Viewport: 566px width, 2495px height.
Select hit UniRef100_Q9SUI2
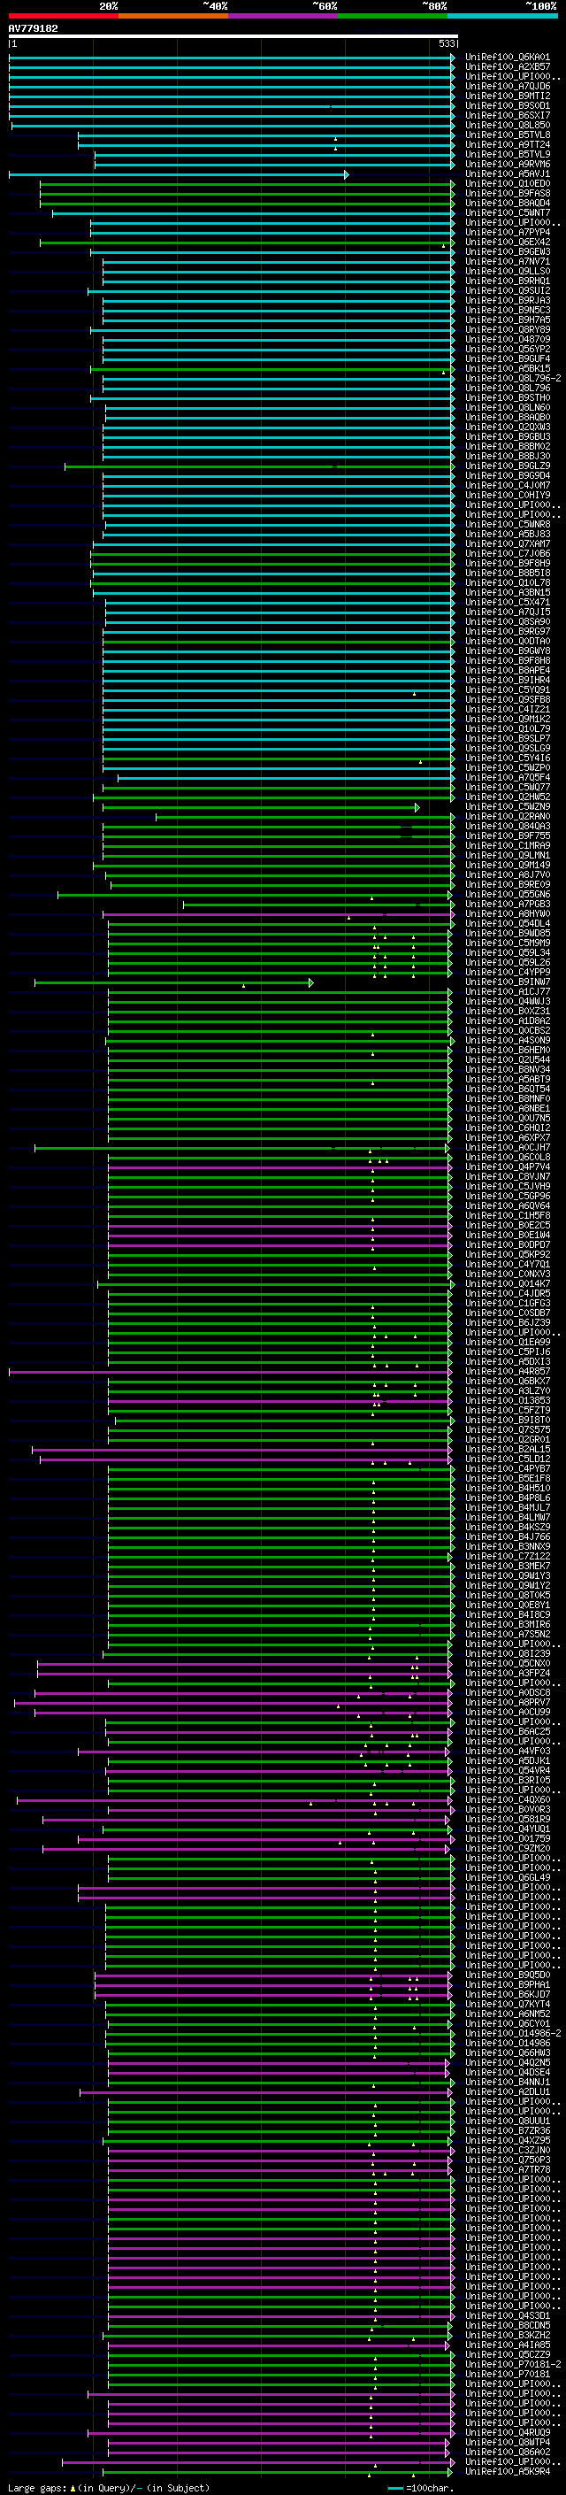pyautogui.click(x=508, y=290)
